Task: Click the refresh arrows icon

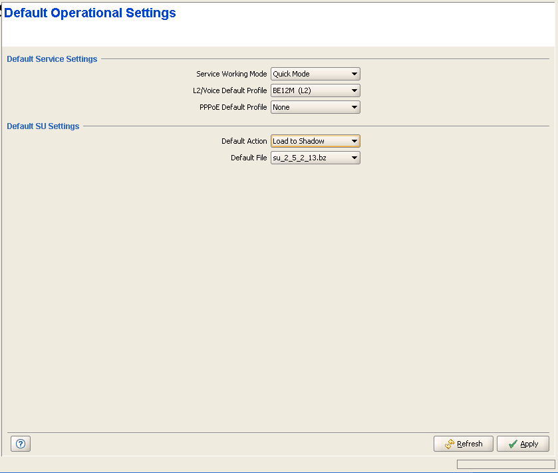Action: tap(450, 444)
